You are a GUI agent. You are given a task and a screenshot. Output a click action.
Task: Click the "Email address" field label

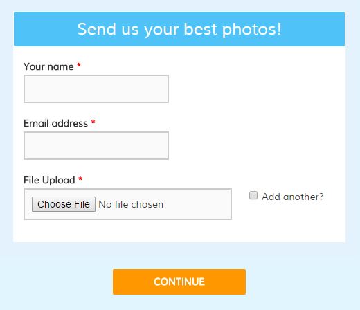56,123
